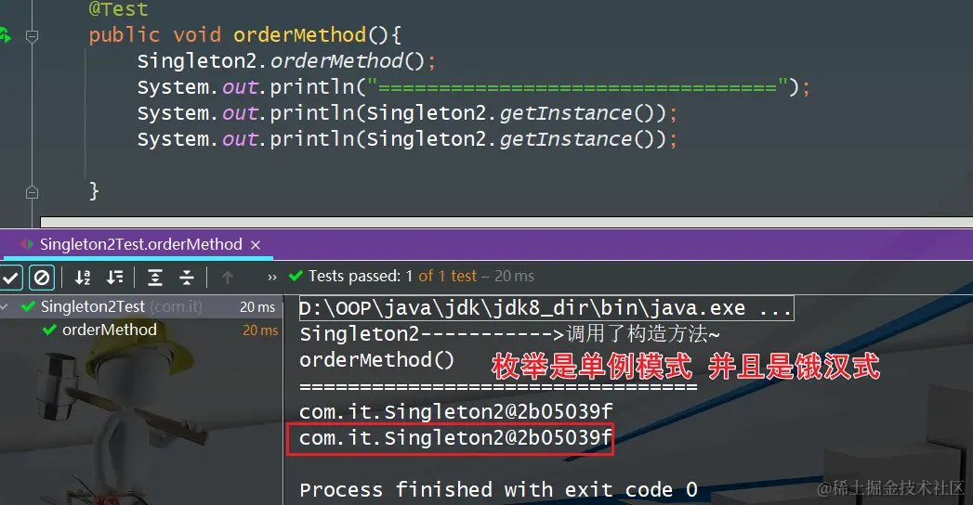This screenshot has width=973, height=505.
Task: Click the java.exe command line in console
Action: pyautogui.click(x=546, y=308)
